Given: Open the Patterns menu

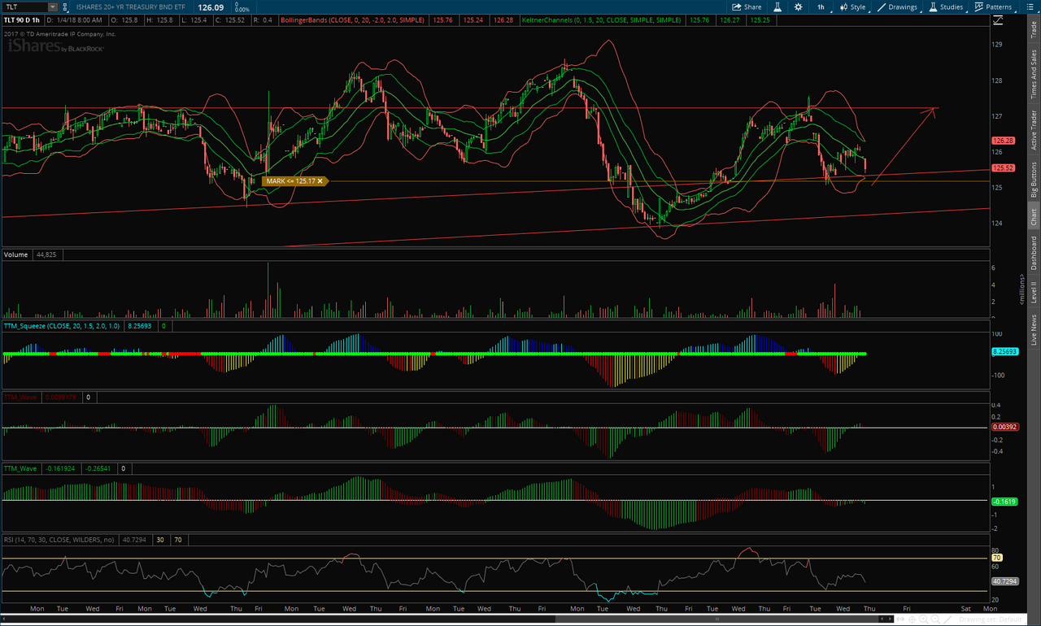Looking at the screenshot, I should (x=993, y=7).
